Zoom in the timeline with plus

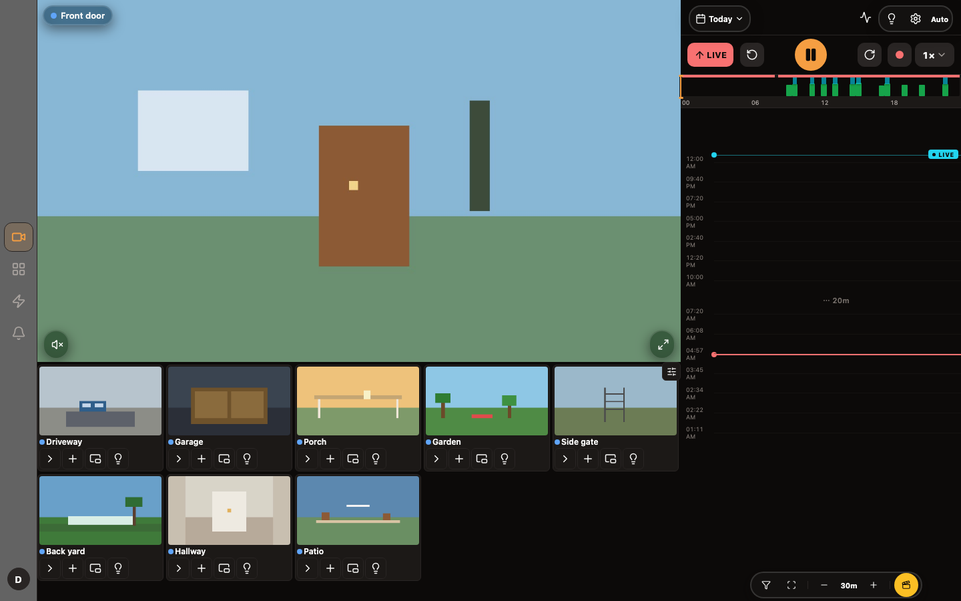click(x=874, y=585)
